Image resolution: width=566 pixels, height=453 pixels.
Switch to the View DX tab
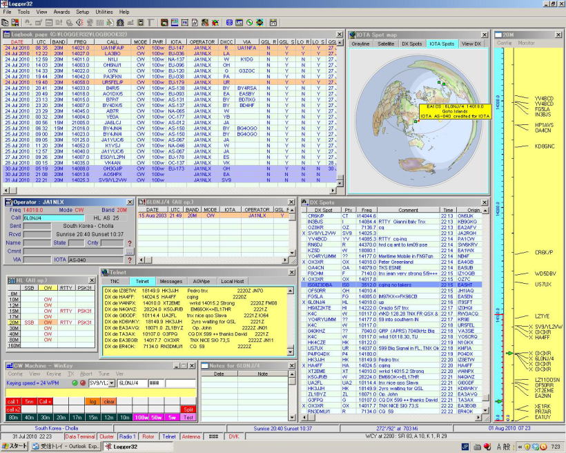(471, 44)
